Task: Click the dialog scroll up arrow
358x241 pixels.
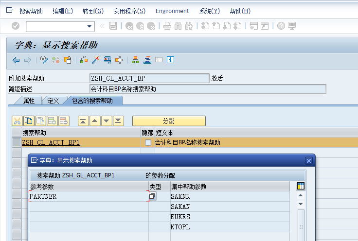Action: (301, 195)
